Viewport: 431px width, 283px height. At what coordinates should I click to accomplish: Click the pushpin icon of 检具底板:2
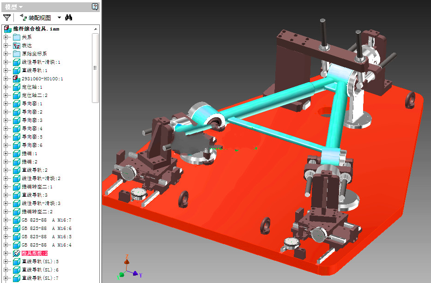pyautogui.click(x=17, y=253)
